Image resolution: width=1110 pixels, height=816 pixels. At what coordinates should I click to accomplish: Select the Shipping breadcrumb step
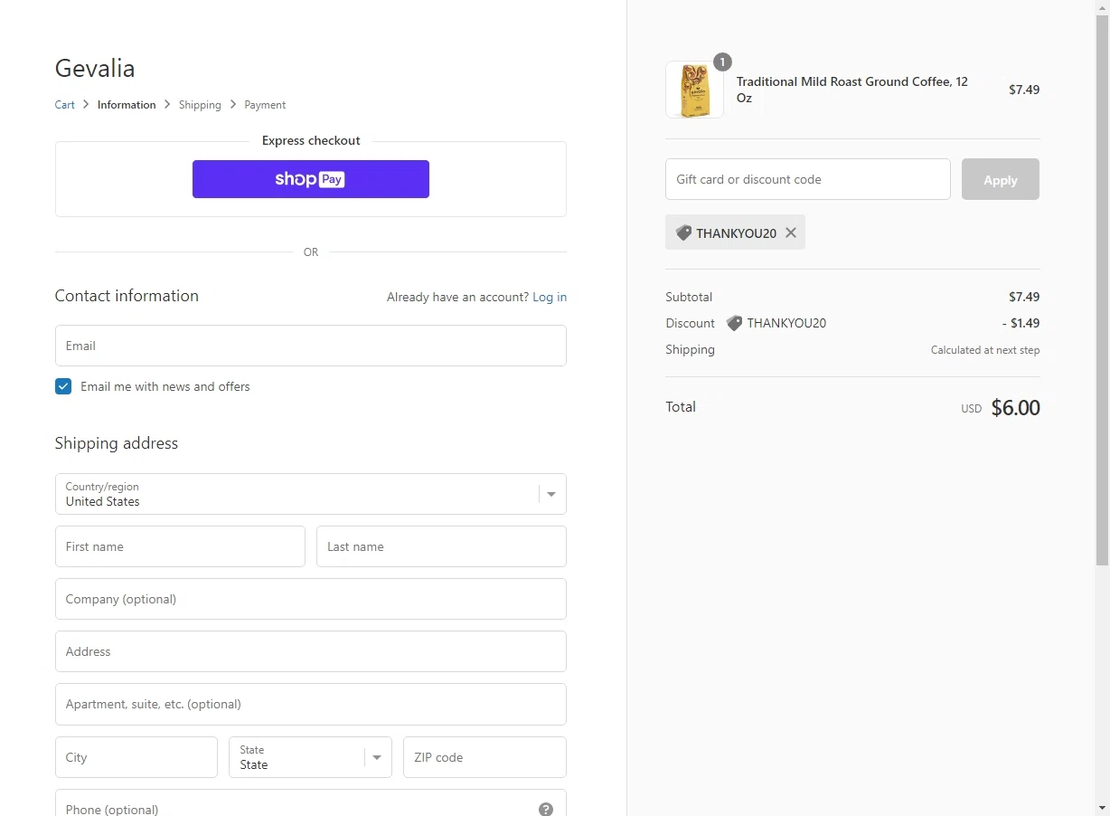200,105
